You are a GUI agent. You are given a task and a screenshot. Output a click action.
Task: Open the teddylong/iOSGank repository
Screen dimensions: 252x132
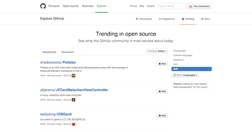(56, 114)
